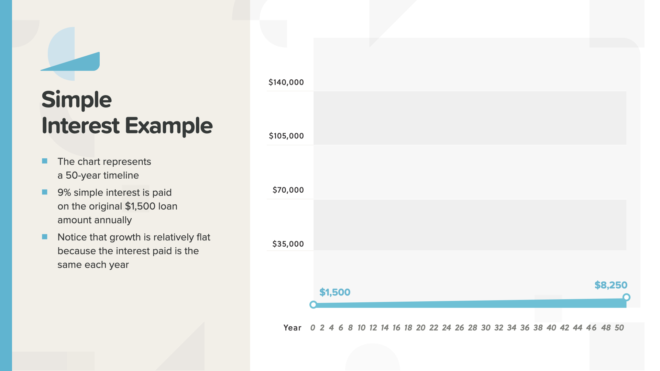
Task: Select the $8,250 ending value label
Action: click(x=610, y=285)
